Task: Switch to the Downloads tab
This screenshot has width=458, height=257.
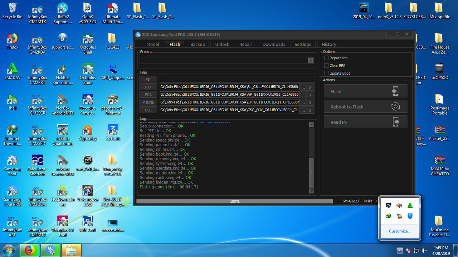Action: click(x=274, y=44)
